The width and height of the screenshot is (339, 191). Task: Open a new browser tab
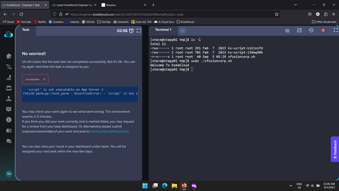point(153,5)
